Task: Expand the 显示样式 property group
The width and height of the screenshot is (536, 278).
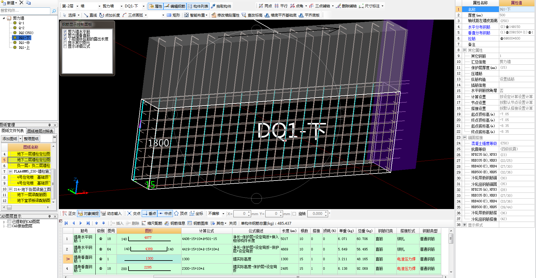Action: [x=465, y=225]
